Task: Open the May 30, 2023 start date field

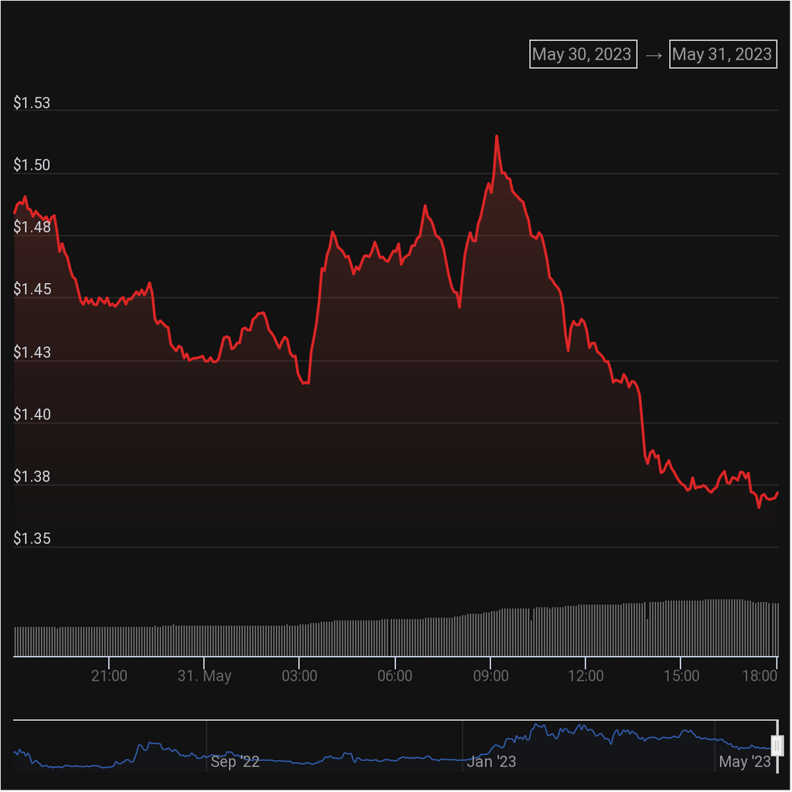Action: click(583, 54)
